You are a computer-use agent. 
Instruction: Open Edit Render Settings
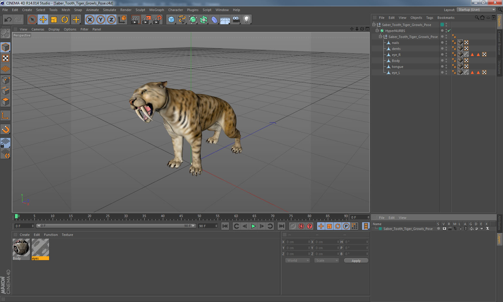tap(157, 20)
